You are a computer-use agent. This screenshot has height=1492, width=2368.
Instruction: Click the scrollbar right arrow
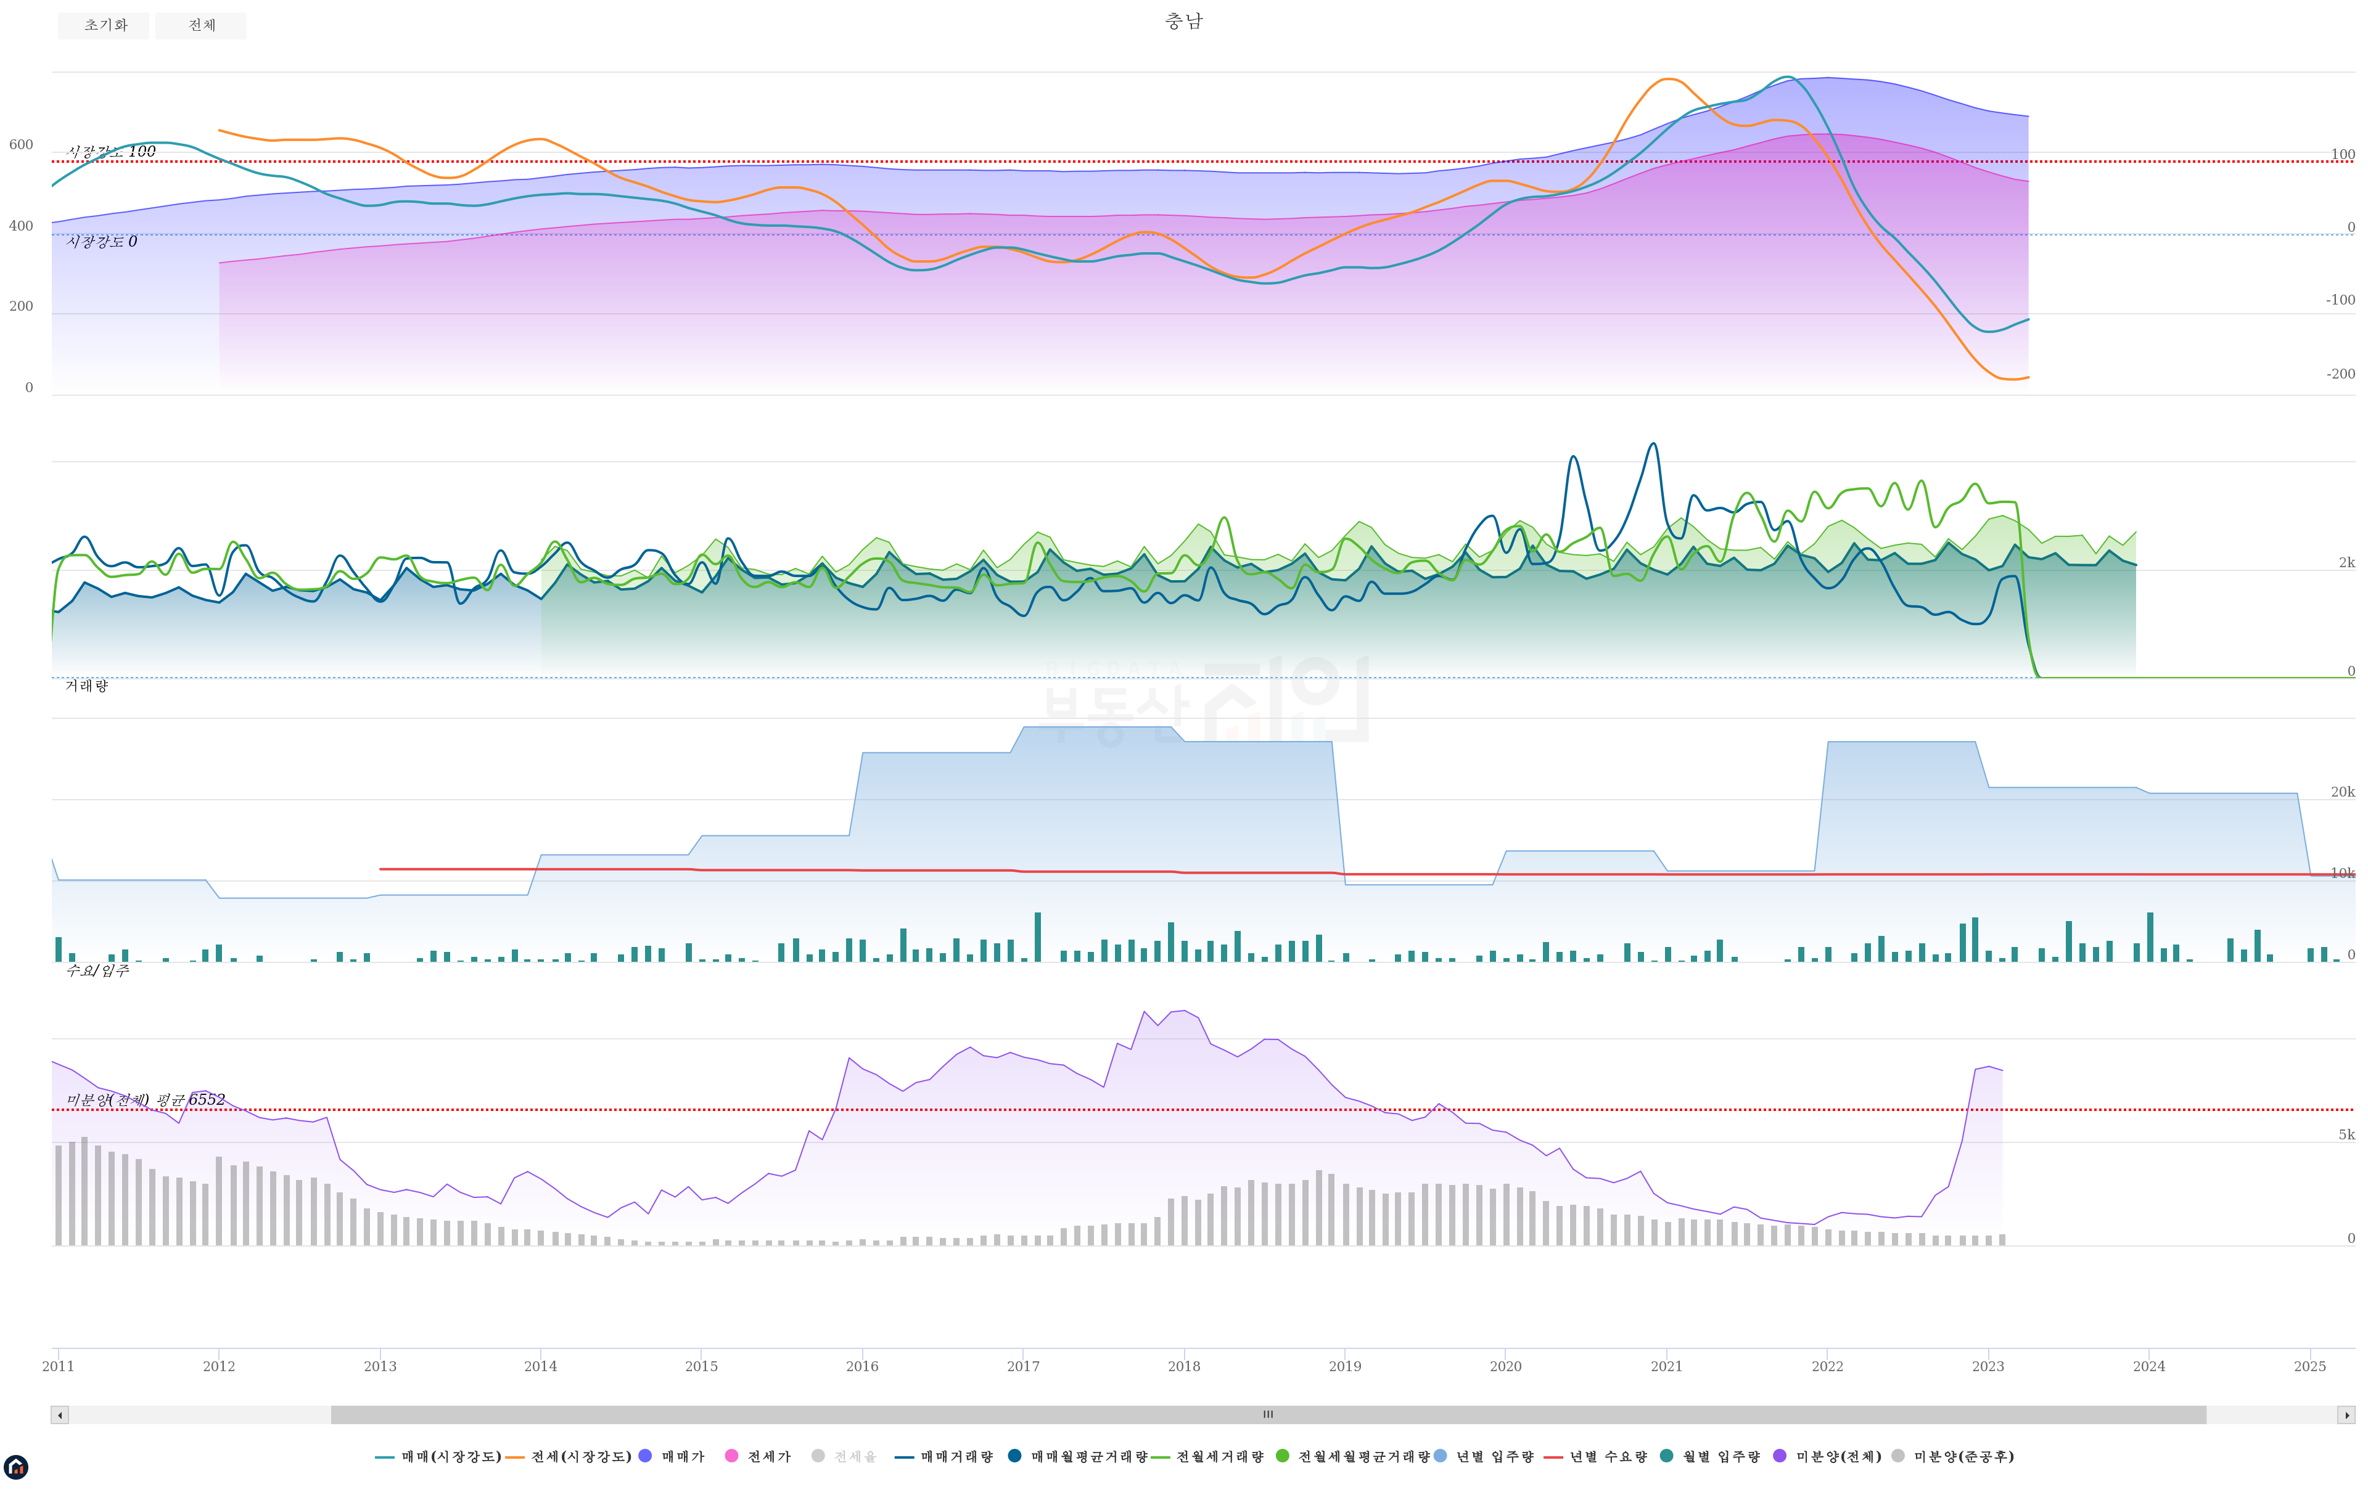[x=2346, y=1416]
